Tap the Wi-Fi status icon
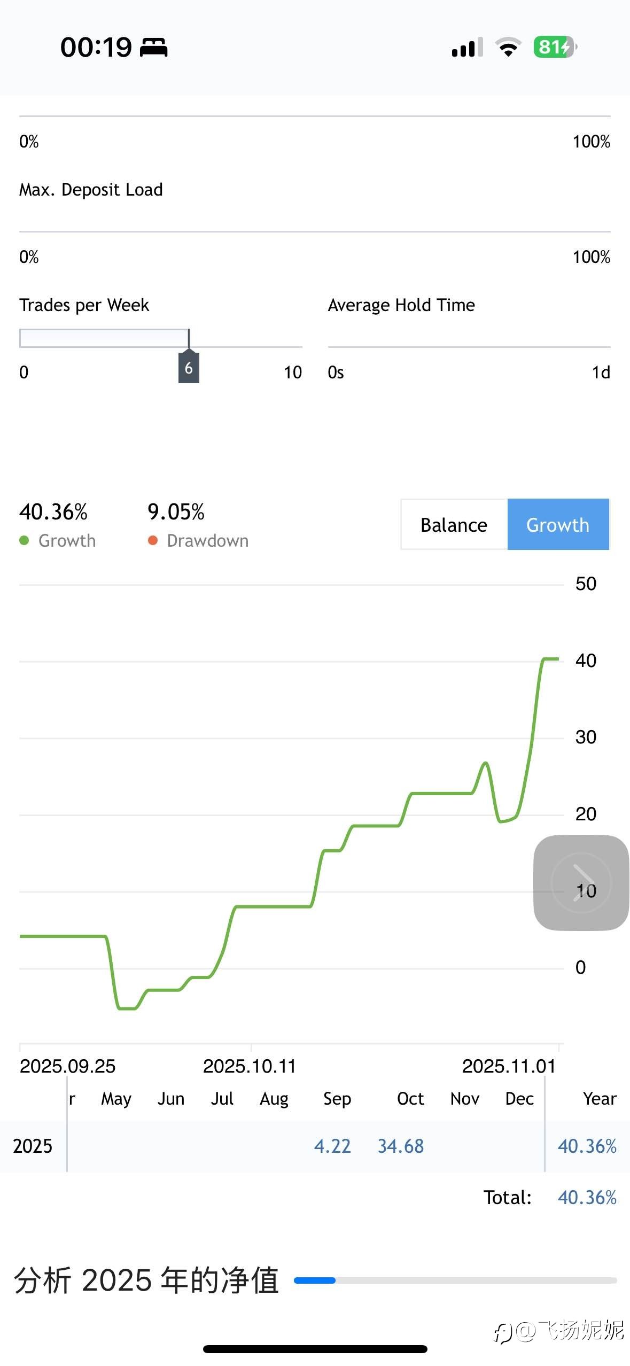This screenshot has height=1366, width=630. 508,47
